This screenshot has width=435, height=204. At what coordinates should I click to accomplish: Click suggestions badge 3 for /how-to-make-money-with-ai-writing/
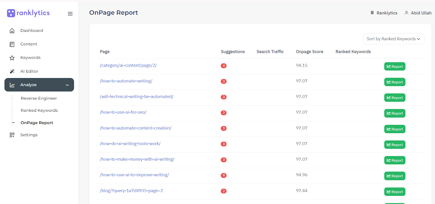pos(224,160)
